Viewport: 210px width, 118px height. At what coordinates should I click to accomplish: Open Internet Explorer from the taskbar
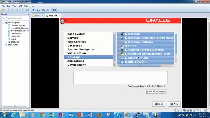pyautogui.click(x=13, y=115)
